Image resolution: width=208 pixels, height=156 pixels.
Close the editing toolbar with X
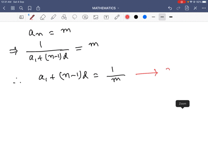[x=195, y=8]
